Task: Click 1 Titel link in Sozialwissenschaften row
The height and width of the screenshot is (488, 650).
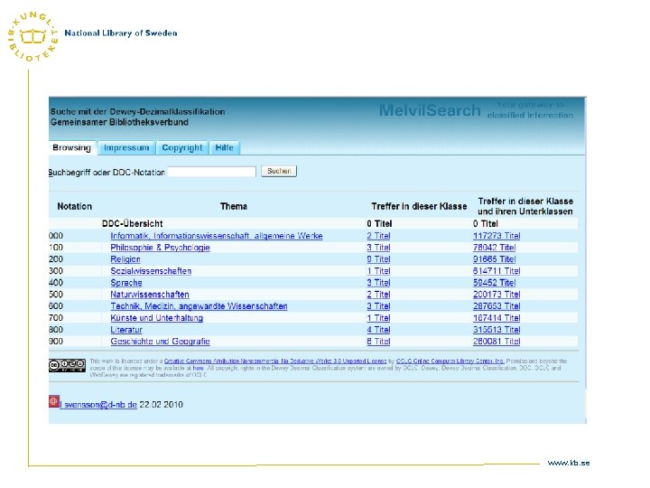Action: click(378, 271)
